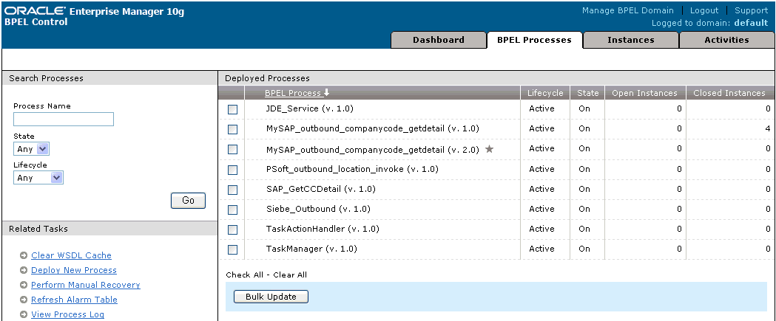Click the Open Instances column header
Viewport: 776px width, 321px height.
pyautogui.click(x=644, y=93)
